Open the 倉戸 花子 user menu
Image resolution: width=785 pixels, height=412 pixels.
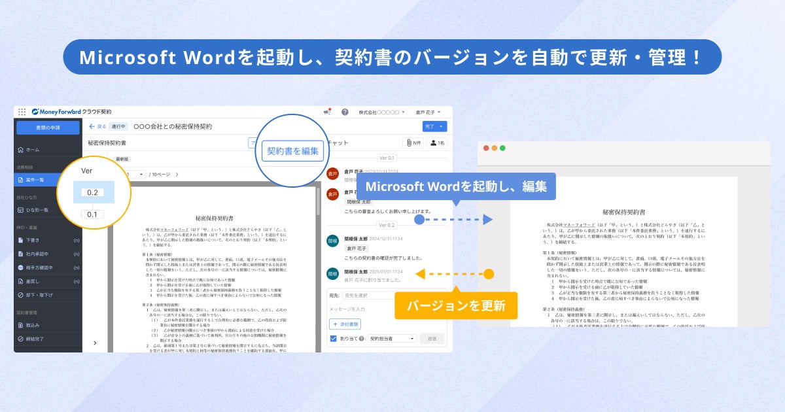click(428, 112)
